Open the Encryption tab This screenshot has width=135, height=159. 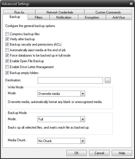(x=92, y=17)
